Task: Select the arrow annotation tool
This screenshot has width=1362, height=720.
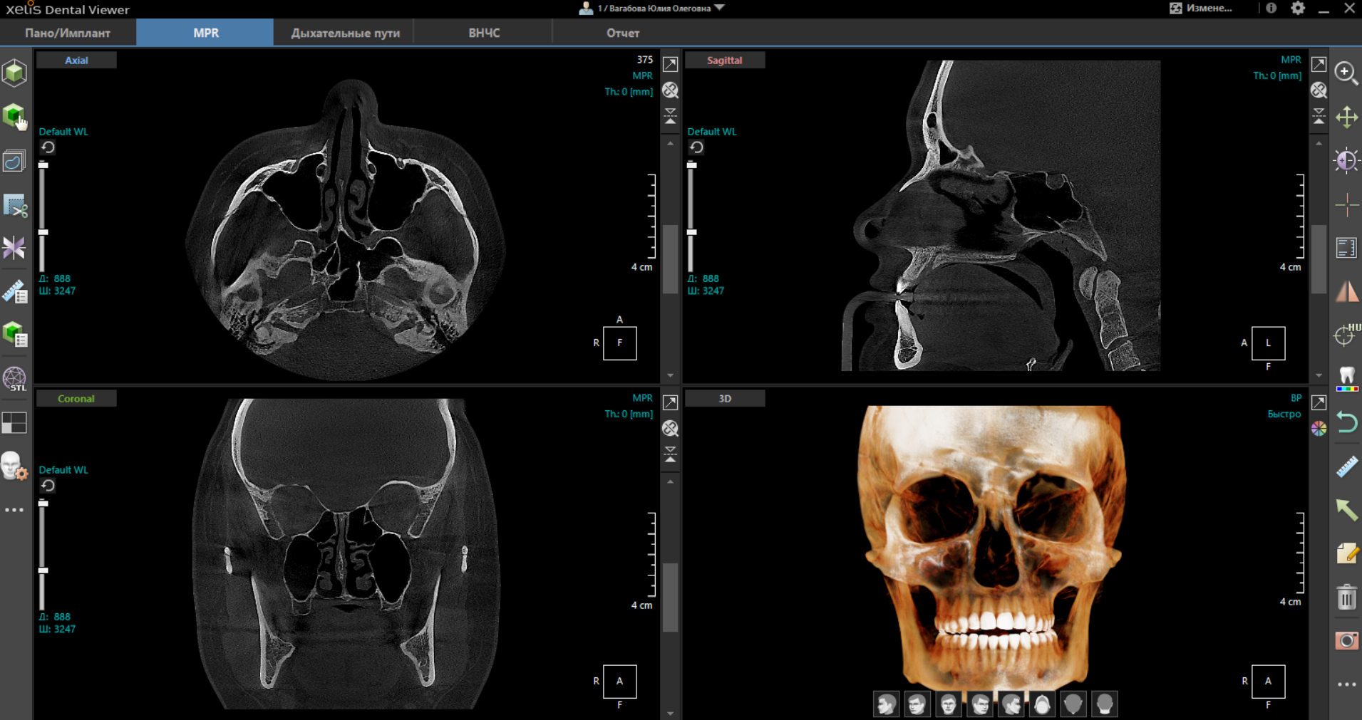Action: [x=1346, y=510]
